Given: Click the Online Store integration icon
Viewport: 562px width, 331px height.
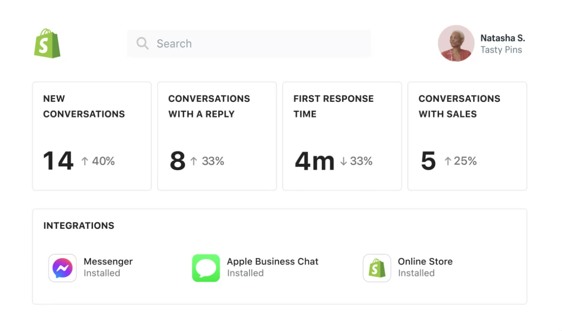Looking at the screenshot, I should [x=376, y=268].
